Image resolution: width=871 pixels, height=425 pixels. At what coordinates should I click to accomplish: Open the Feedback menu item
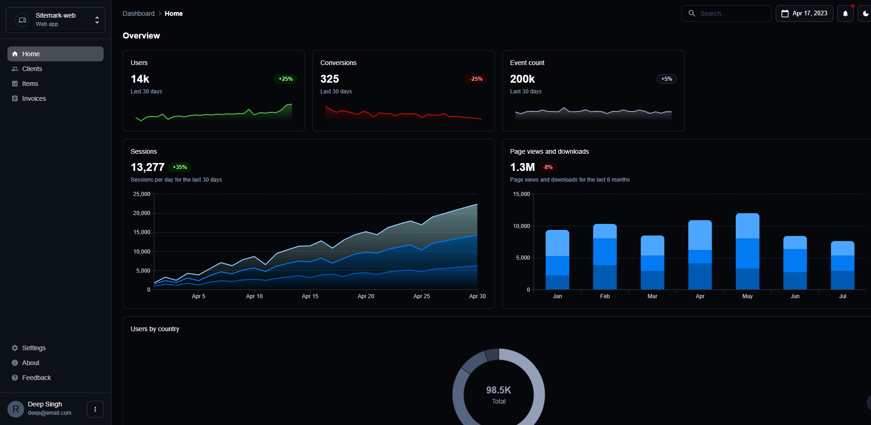tap(55, 378)
